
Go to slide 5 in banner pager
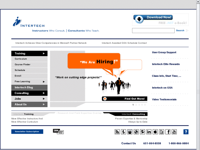[x=145, y=105]
